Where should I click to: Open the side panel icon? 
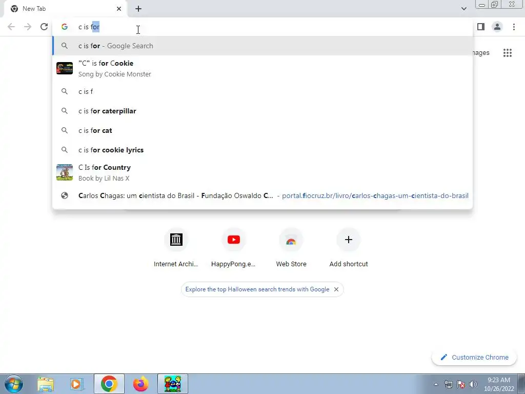coord(481,27)
